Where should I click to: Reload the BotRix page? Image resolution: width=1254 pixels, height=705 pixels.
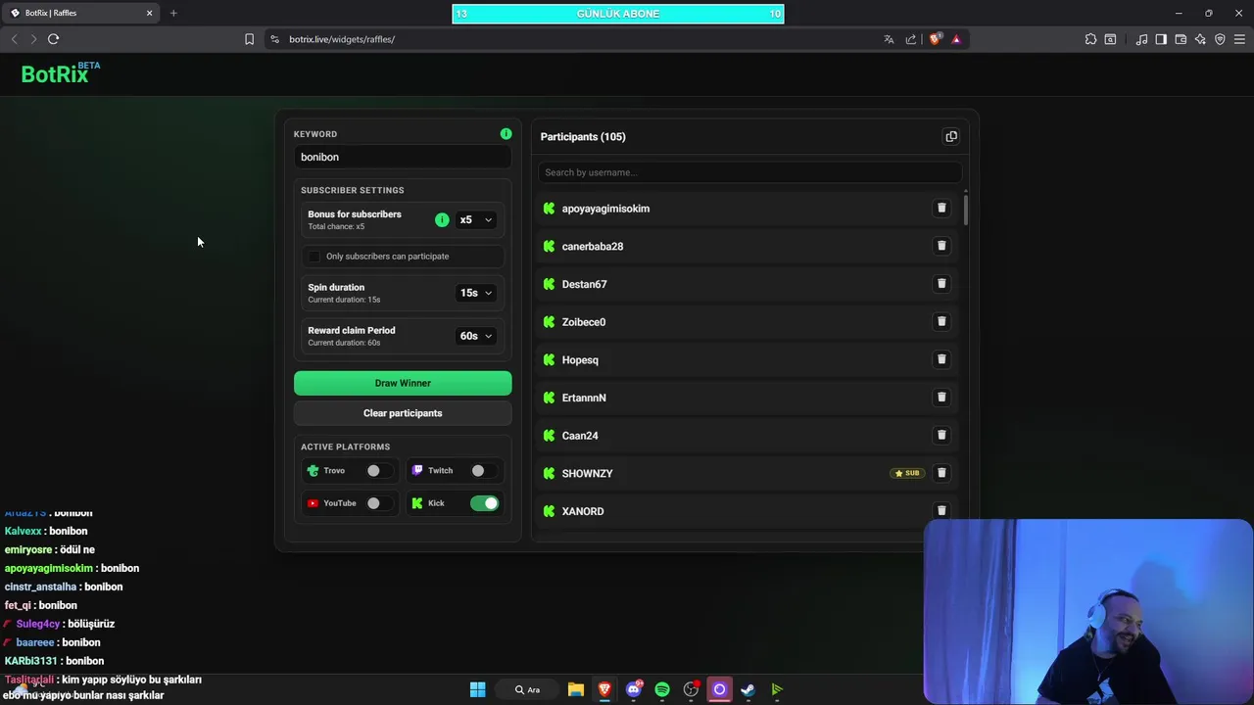coord(53,39)
